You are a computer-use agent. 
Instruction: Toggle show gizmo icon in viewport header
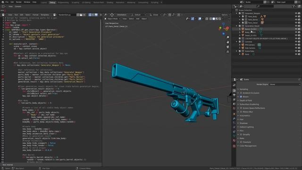[193, 19]
